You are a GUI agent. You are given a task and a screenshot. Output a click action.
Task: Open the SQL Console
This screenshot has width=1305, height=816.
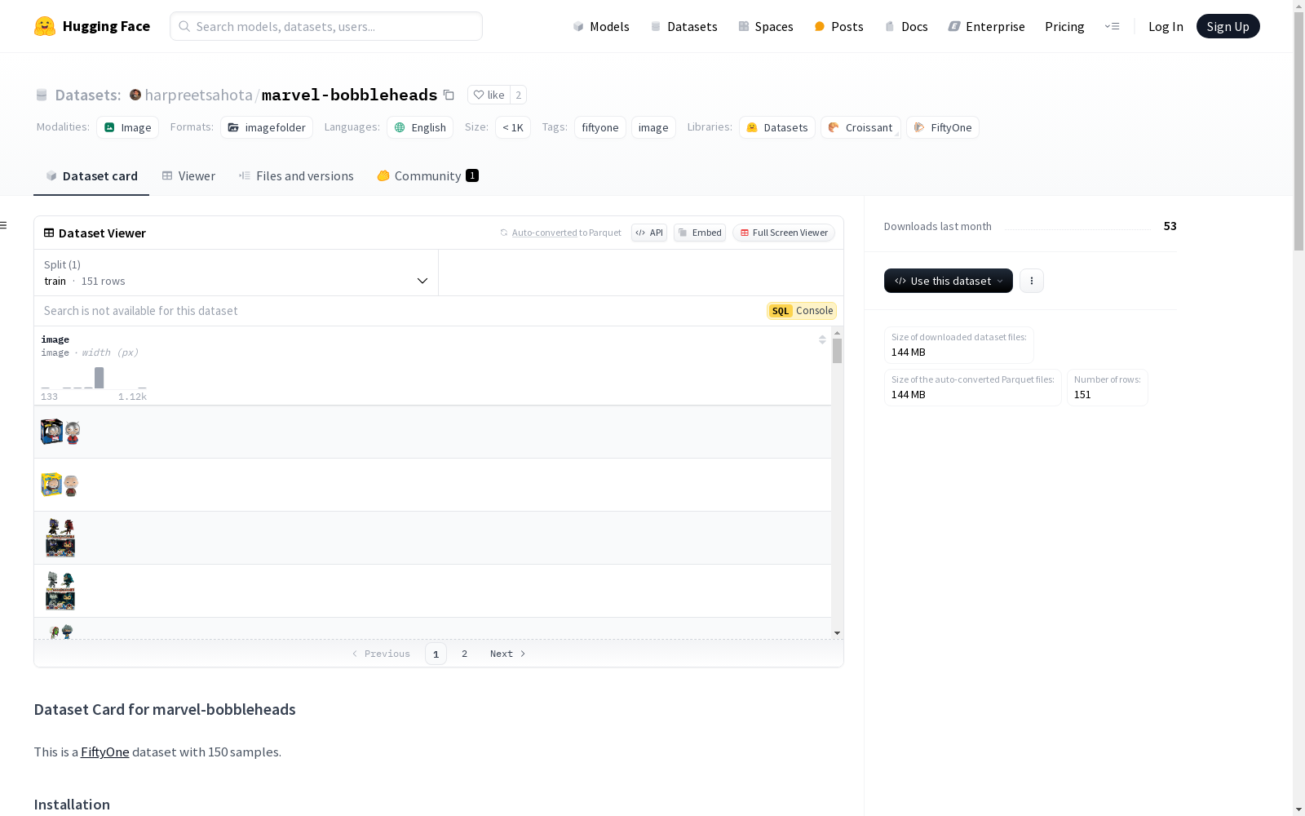pos(802,311)
